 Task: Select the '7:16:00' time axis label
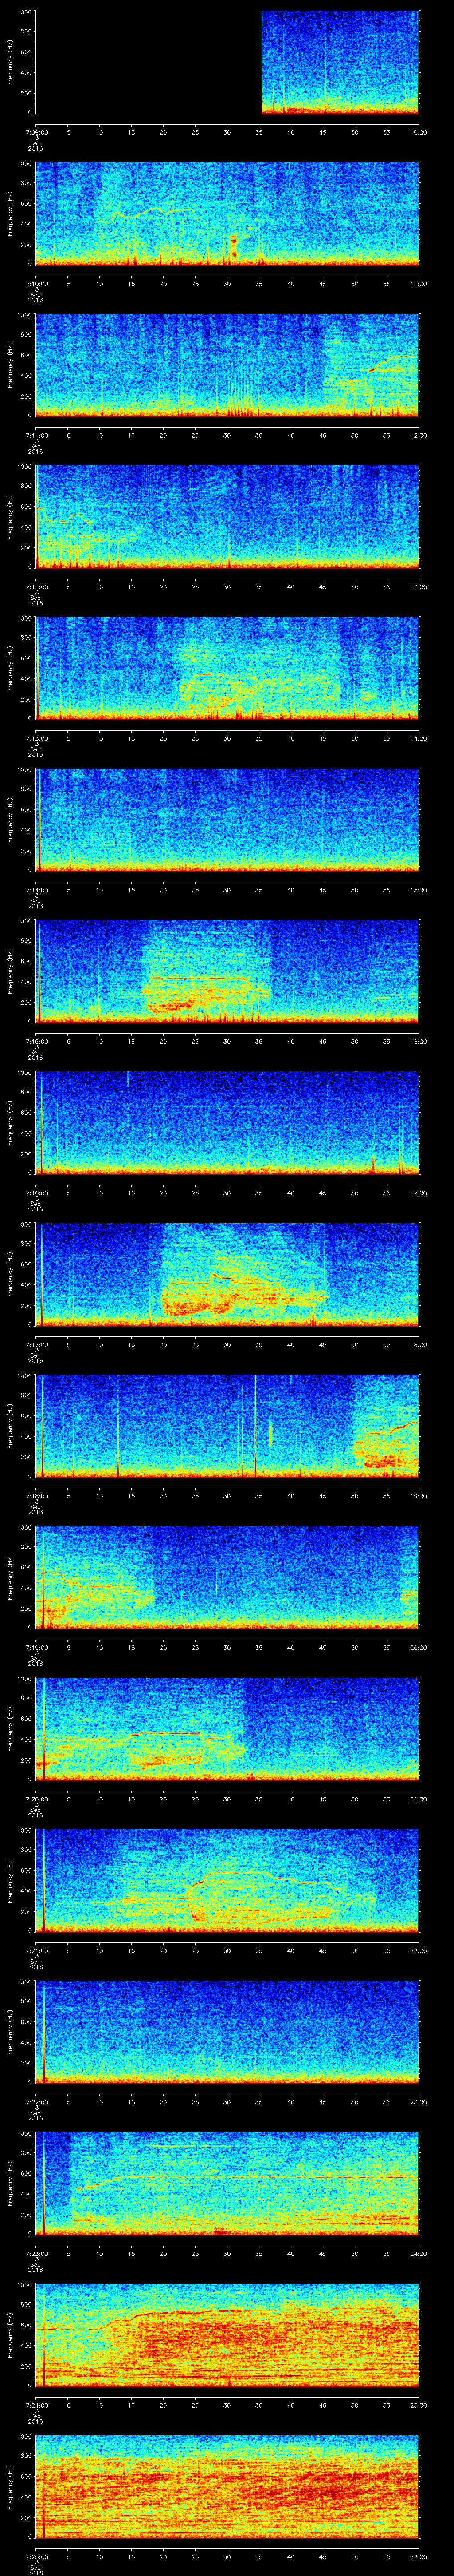pyautogui.click(x=36, y=1193)
